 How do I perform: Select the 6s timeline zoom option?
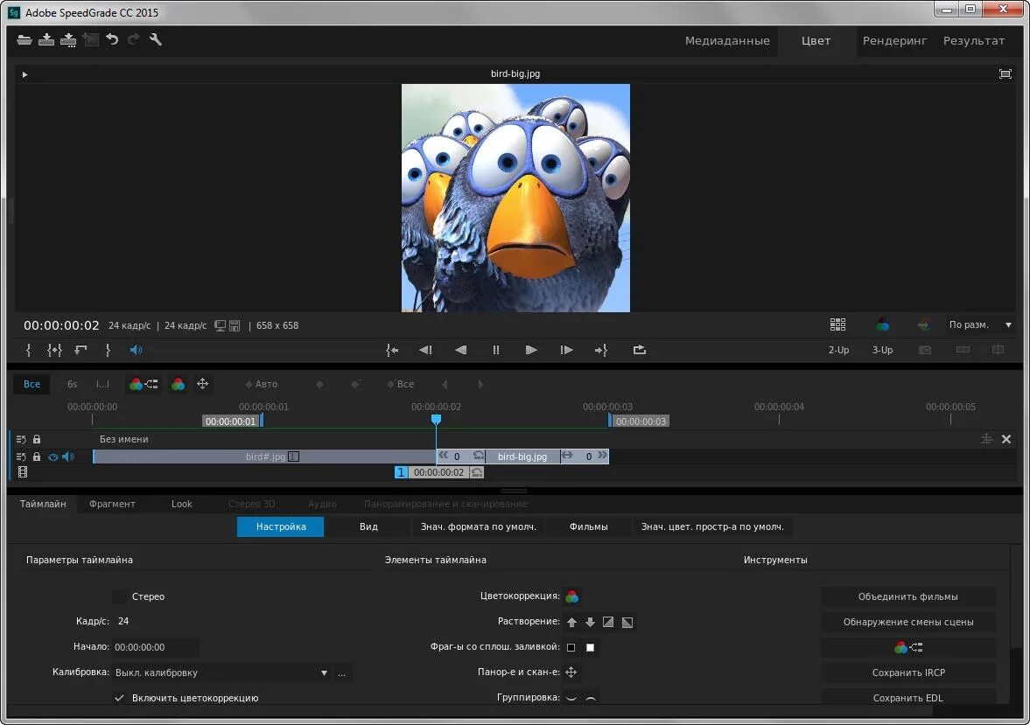point(73,384)
